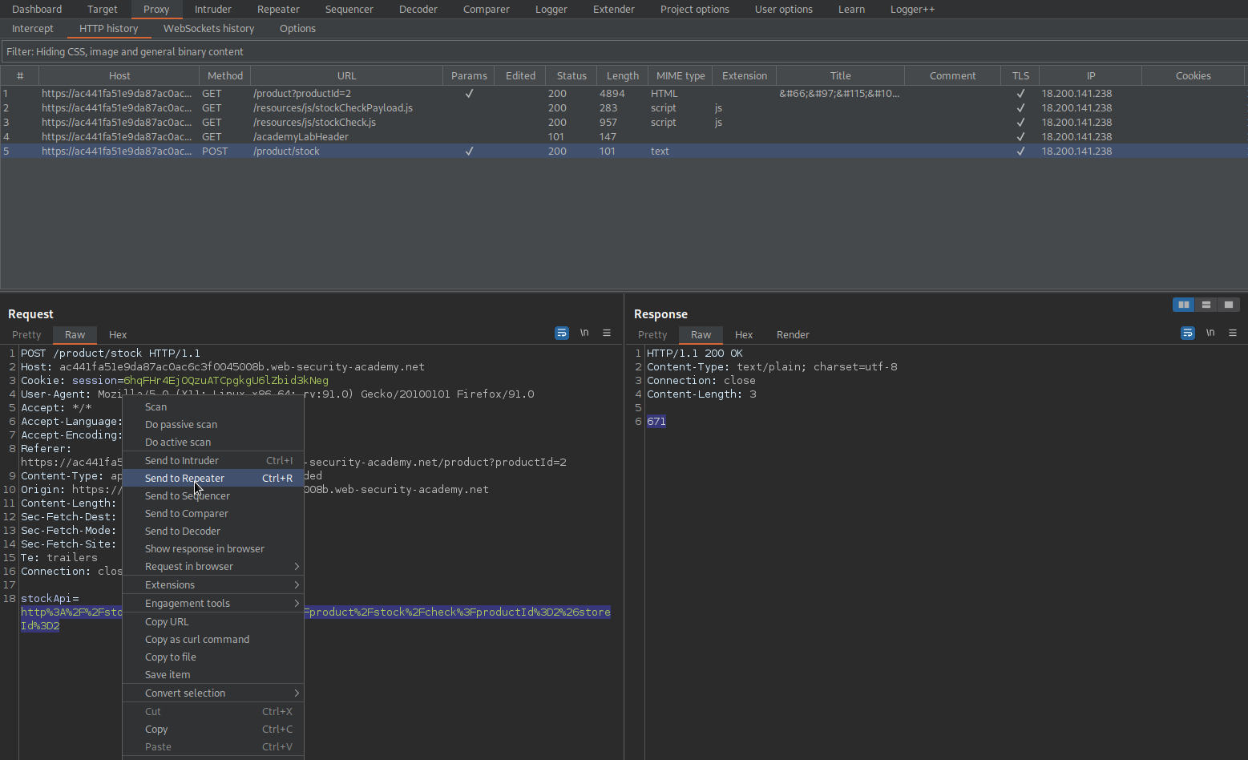Toggle word wrap icon in Response panel

[x=1188, y=333]
